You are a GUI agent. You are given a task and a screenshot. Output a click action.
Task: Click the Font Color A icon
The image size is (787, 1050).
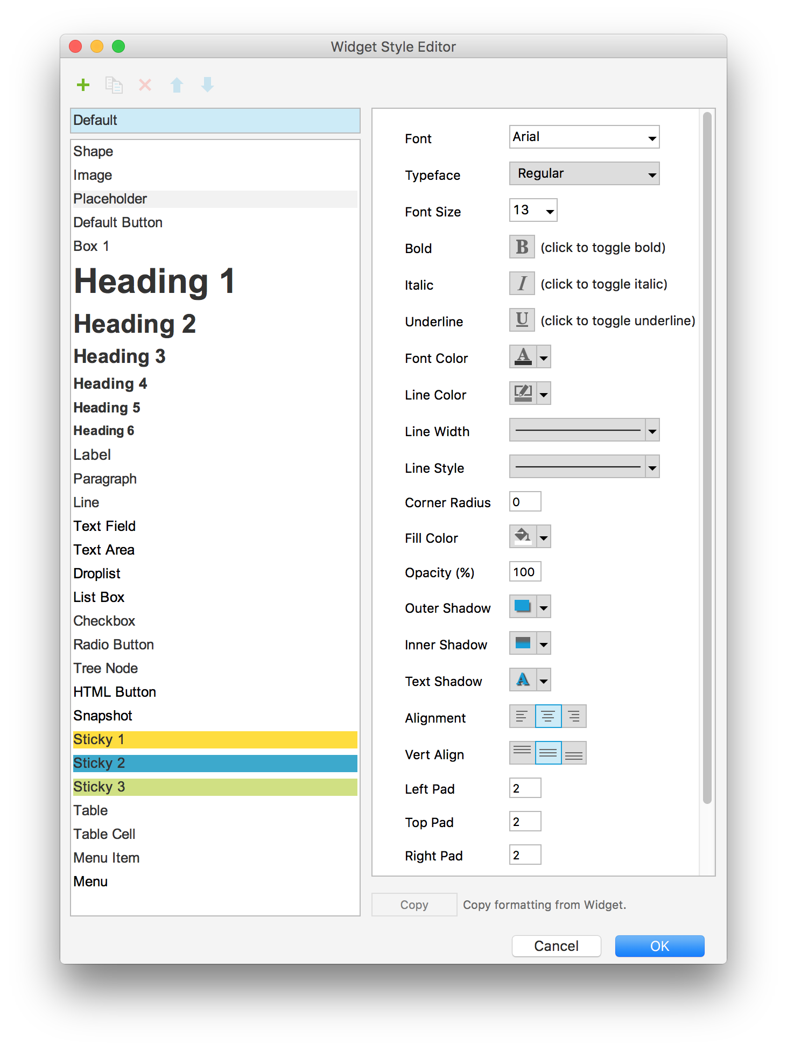[x=523, y=356]
